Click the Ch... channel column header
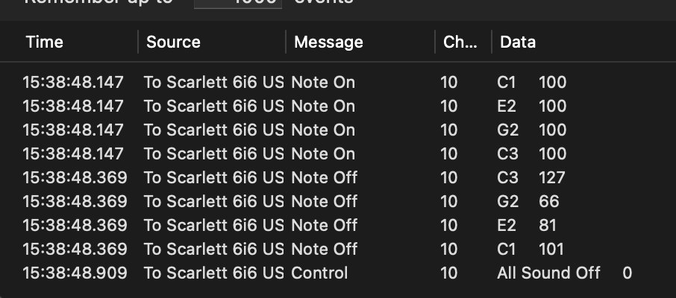This screenshot has height=298, width=676. click(x=460, y=42)
